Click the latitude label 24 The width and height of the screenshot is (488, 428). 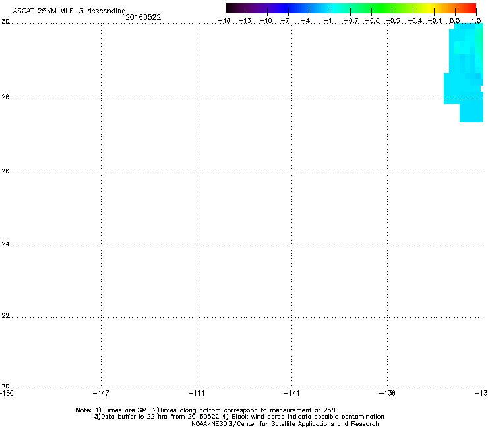pyautogui.click(x=5, y=244)
